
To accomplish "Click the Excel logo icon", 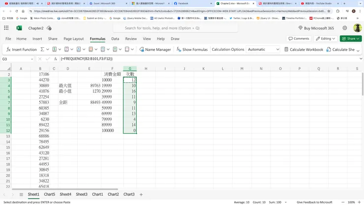I will (x=19, y=28).
